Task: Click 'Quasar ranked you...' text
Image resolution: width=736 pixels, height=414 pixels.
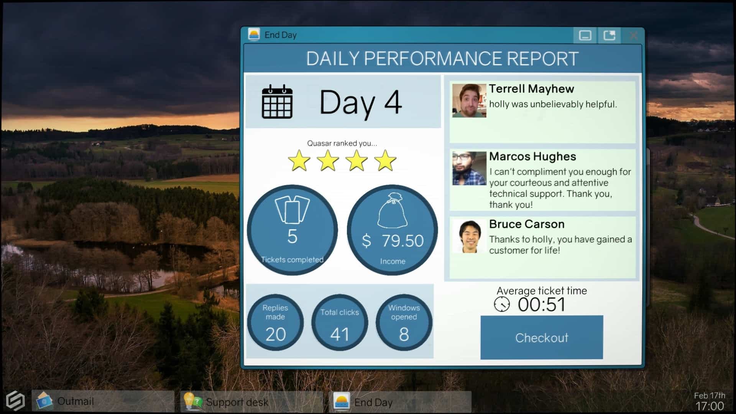Action: 342,143
